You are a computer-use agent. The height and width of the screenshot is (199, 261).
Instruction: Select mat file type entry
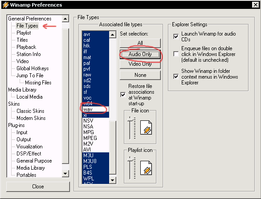pos(96,57)
